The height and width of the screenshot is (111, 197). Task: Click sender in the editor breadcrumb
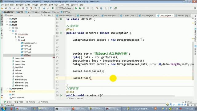tap(81, 98)
